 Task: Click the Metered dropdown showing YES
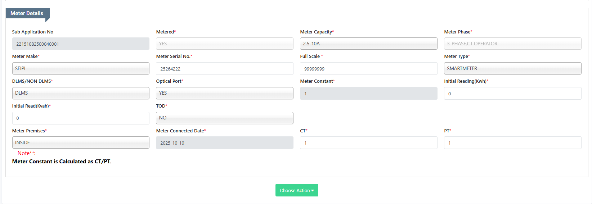tap(224, 44)
